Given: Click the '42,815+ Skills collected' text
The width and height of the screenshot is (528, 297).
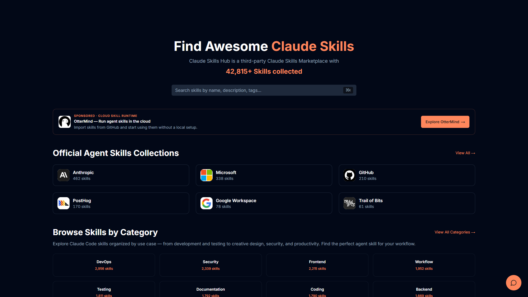Looking at the screenshot, I should tap(264, 71).
